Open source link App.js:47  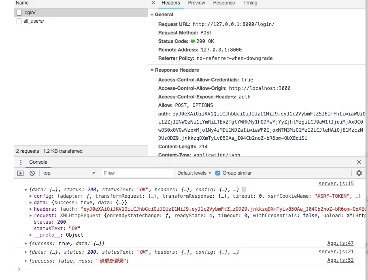point(340,243)
